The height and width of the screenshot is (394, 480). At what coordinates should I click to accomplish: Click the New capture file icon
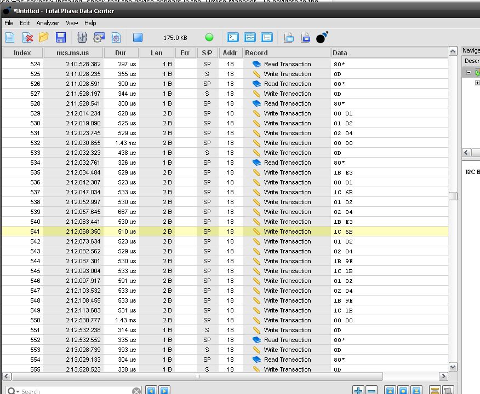pyautogui.click(x=10, y=37)
